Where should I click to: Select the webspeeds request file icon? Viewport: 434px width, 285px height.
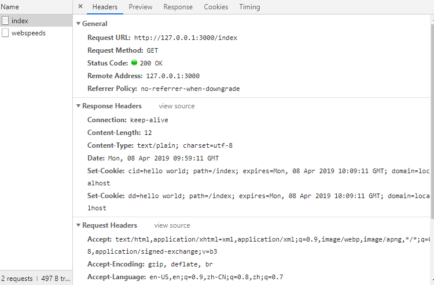pyautogui.click(x=5, y=33)
